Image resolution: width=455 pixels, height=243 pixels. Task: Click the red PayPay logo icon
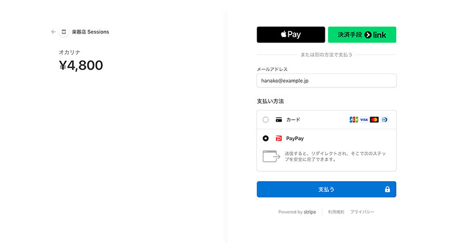click(x=279, y=139)
